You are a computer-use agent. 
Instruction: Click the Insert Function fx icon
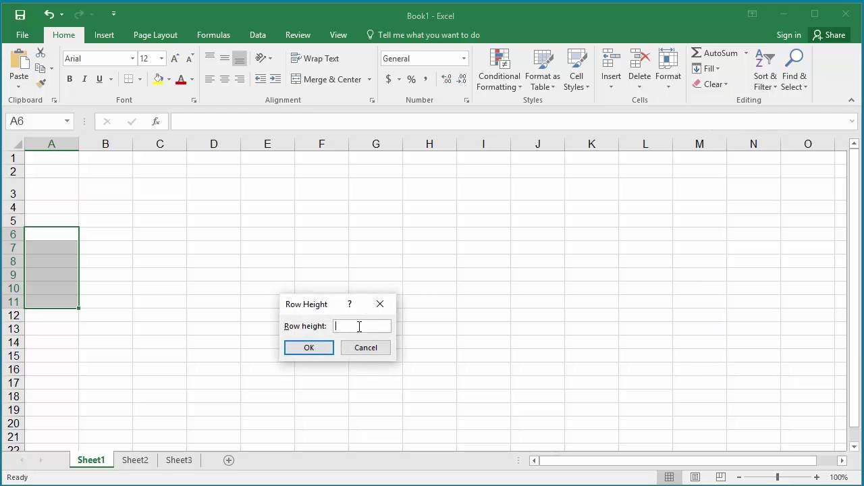[x=156, y=122]
